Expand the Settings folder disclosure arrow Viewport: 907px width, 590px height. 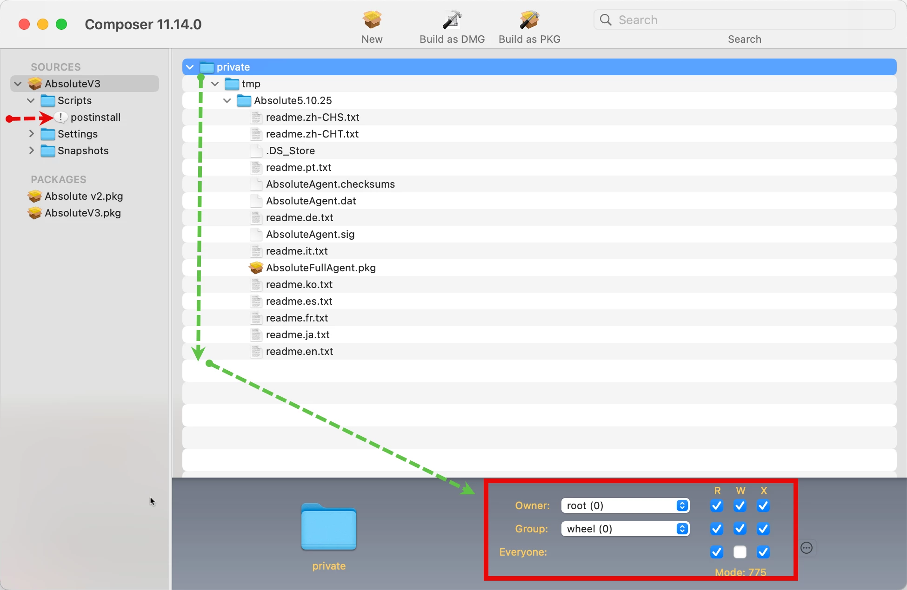[x=31, y=134]
